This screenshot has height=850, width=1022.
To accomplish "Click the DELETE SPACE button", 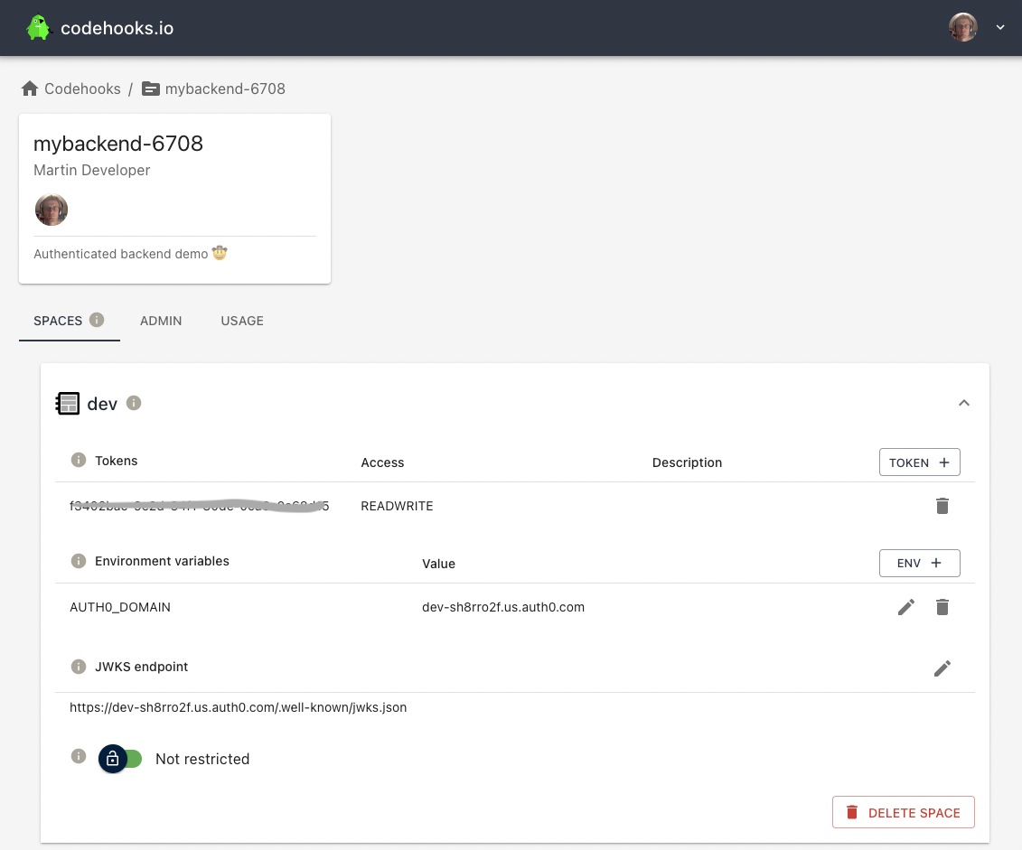I will click(903, 812).
